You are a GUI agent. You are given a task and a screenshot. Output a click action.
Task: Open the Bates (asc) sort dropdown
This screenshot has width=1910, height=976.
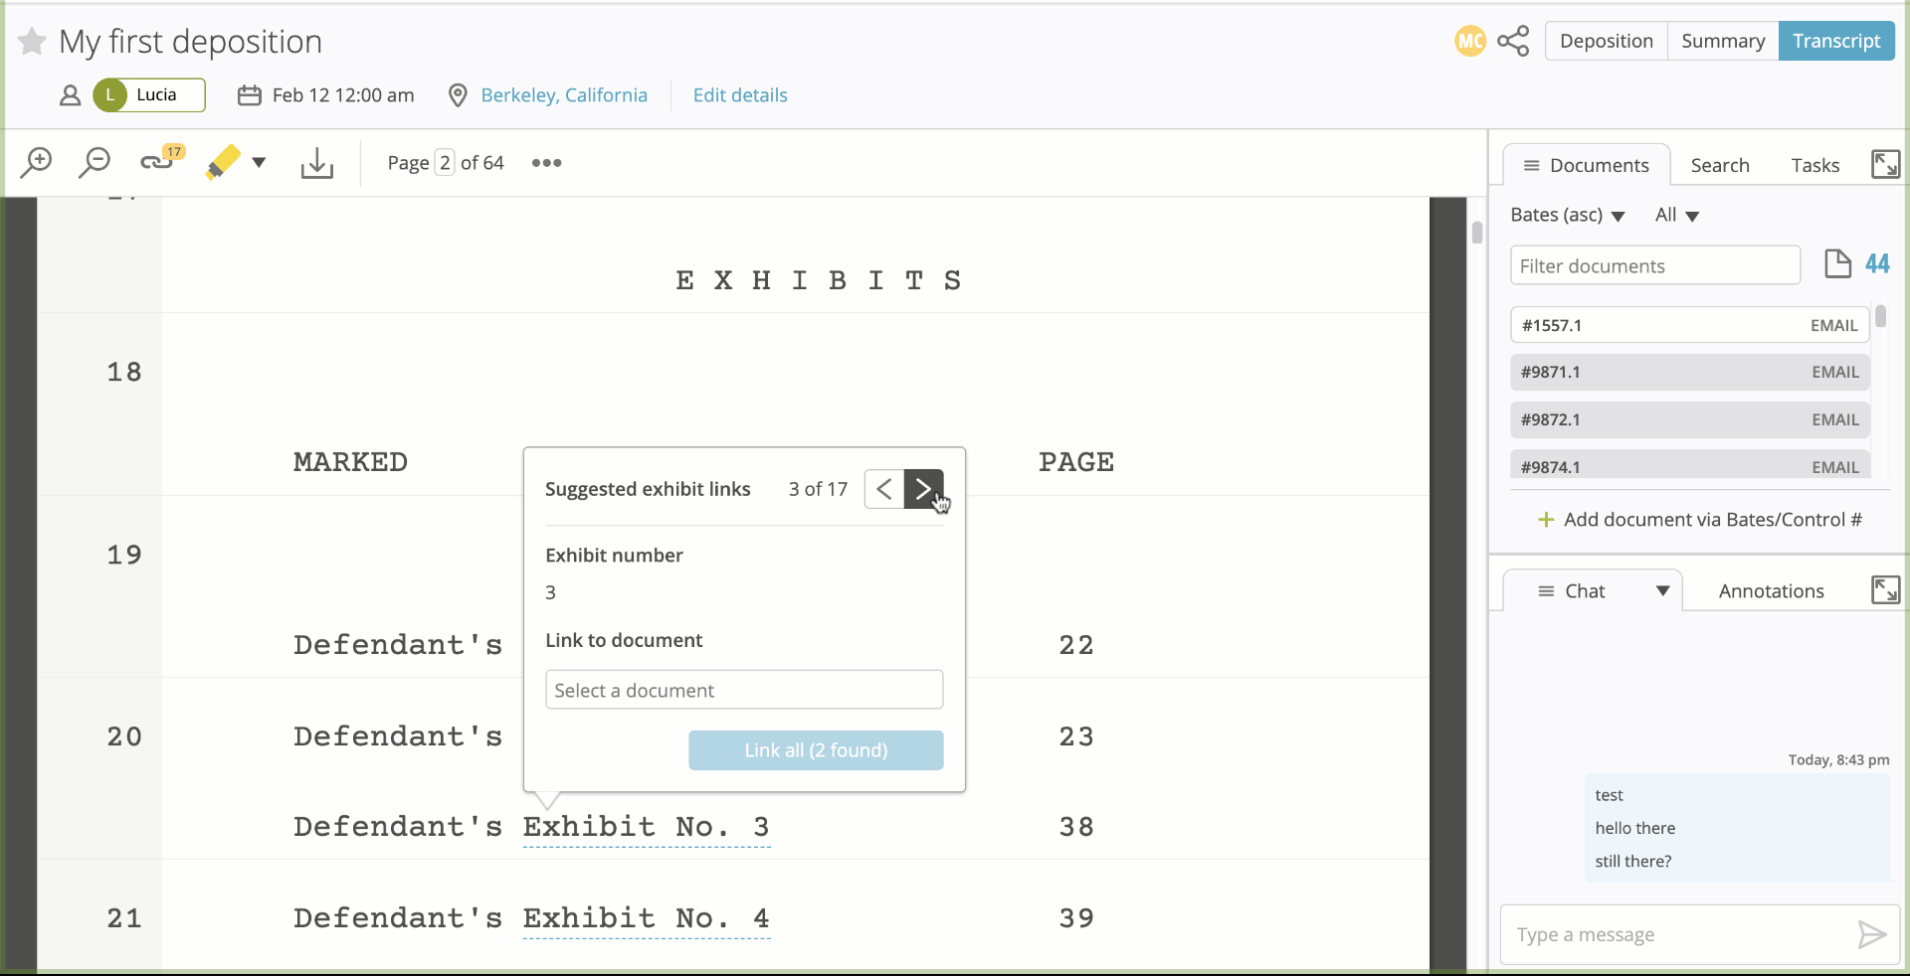click(x=1567, y=215)
